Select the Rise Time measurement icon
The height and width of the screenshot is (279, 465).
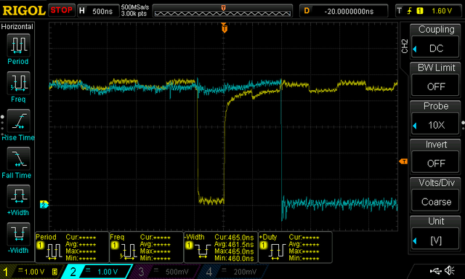18,121
